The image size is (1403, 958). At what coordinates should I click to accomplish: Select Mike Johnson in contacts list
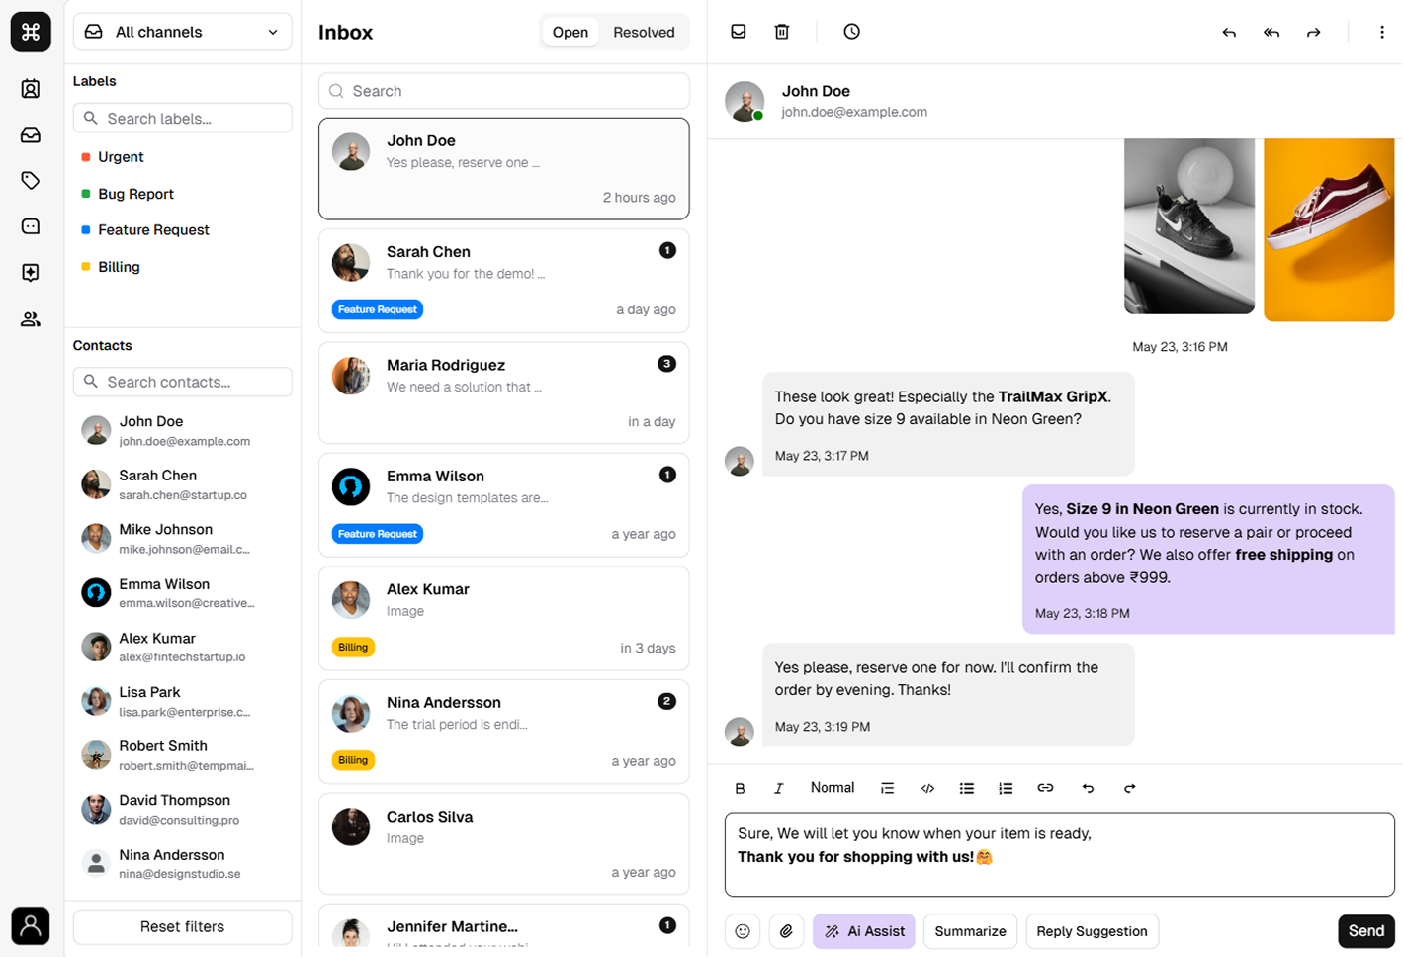pyautogui.click(x=183, y=539)
